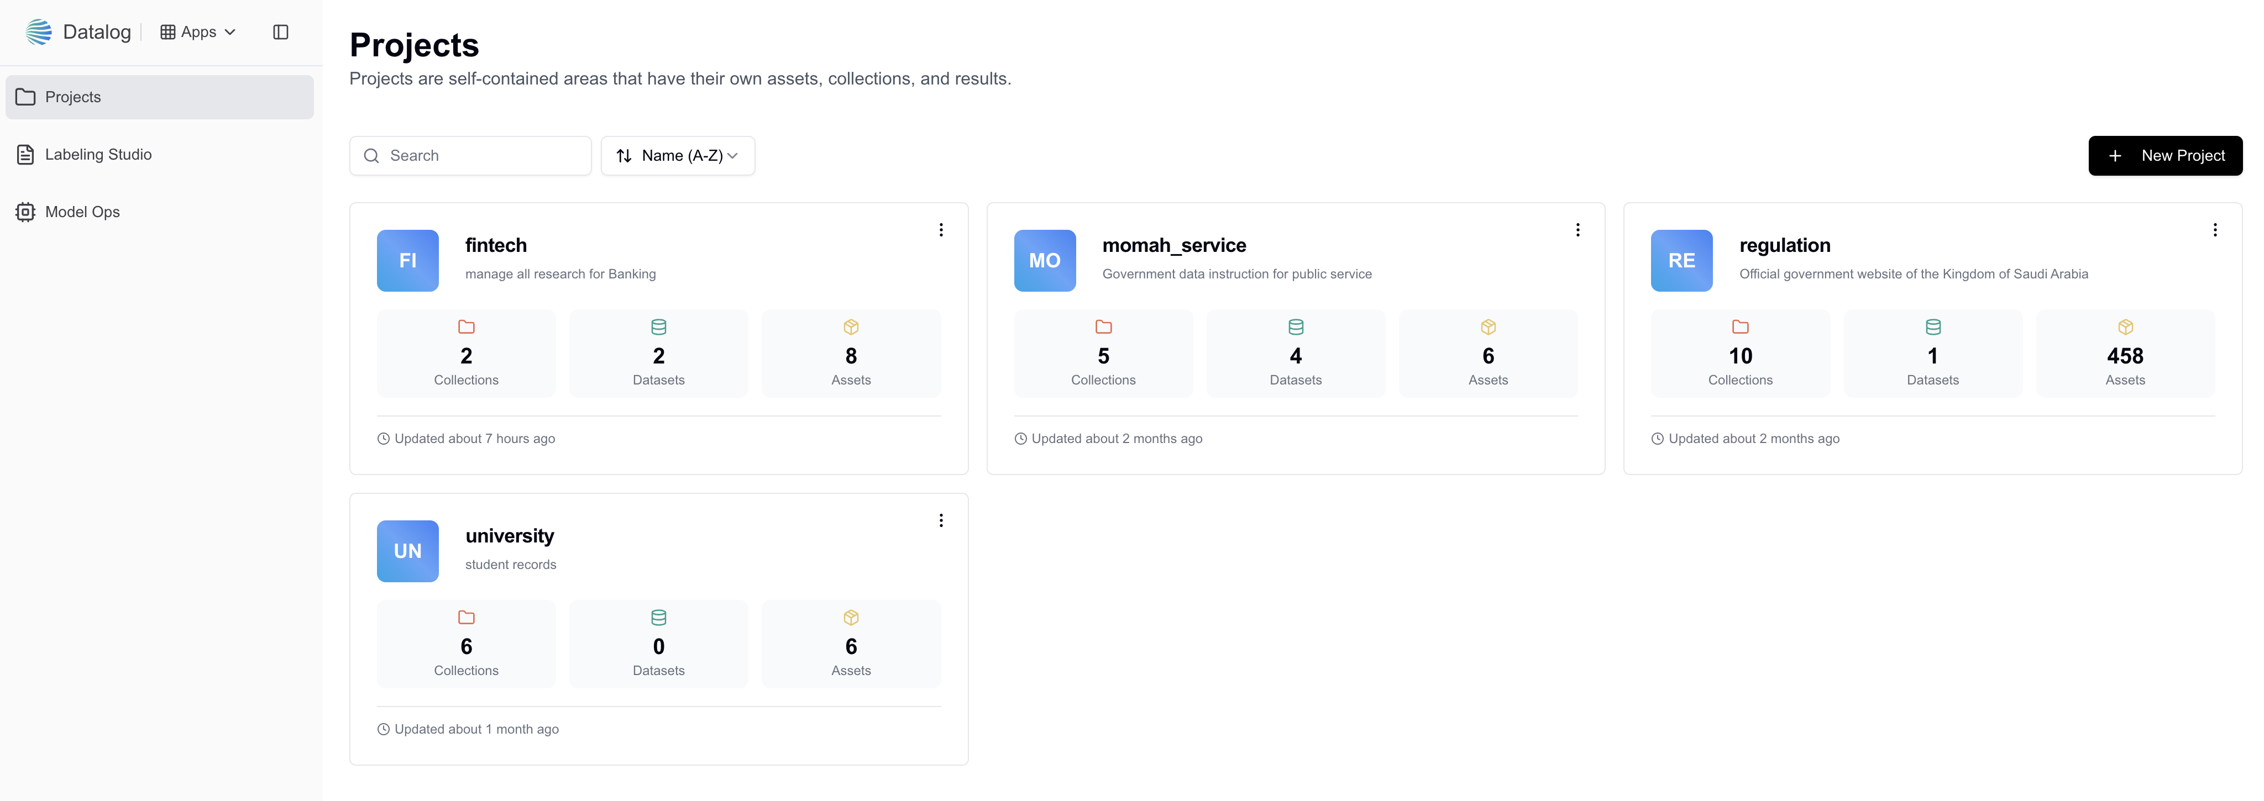The height and width of the screenshot is (801, 2264).
Task: Click fintech Collections folder icon
Action: tap(466, 326)
